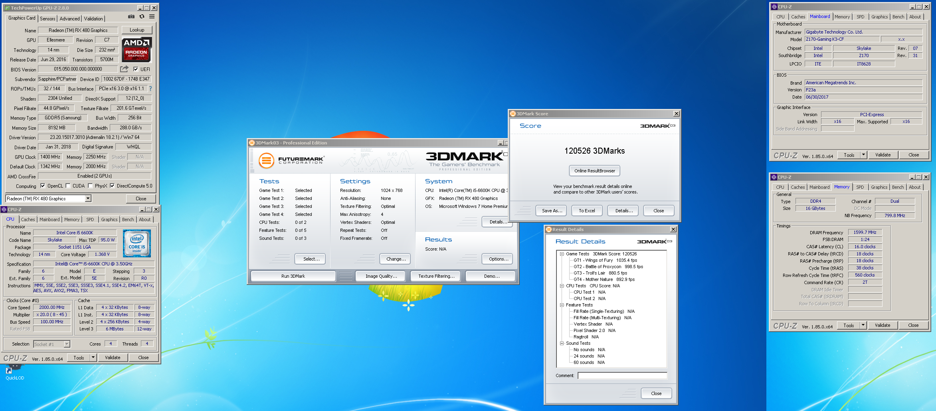Click the Close button in GPU-Z
Screen dimensions: 936x411
coord(141,199)
